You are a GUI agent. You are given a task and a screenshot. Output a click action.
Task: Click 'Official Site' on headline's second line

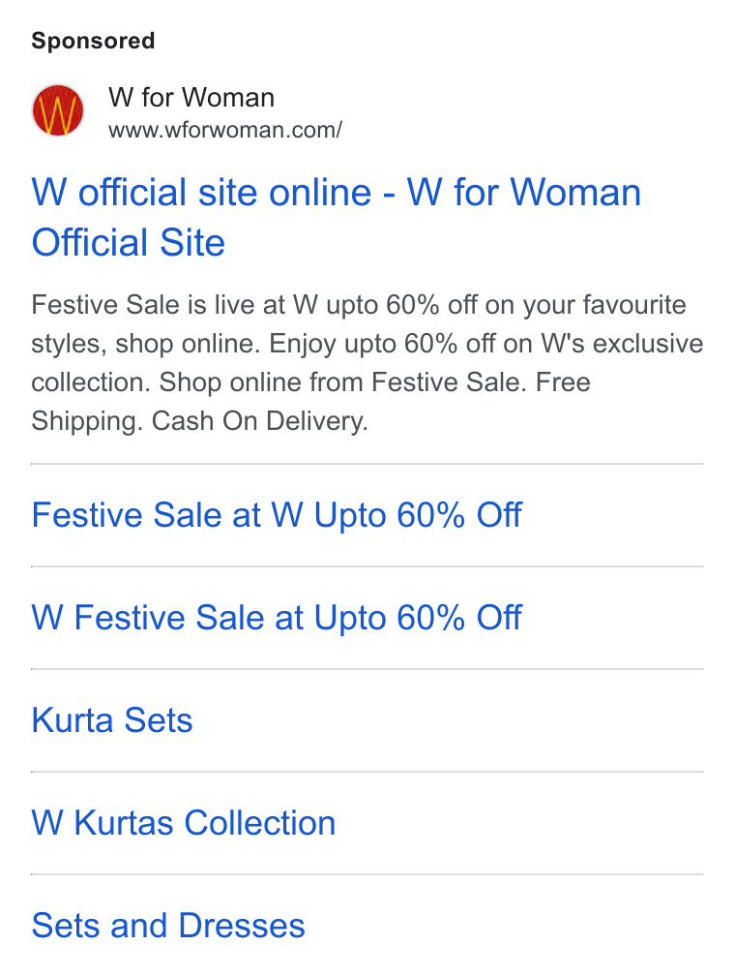128,242
